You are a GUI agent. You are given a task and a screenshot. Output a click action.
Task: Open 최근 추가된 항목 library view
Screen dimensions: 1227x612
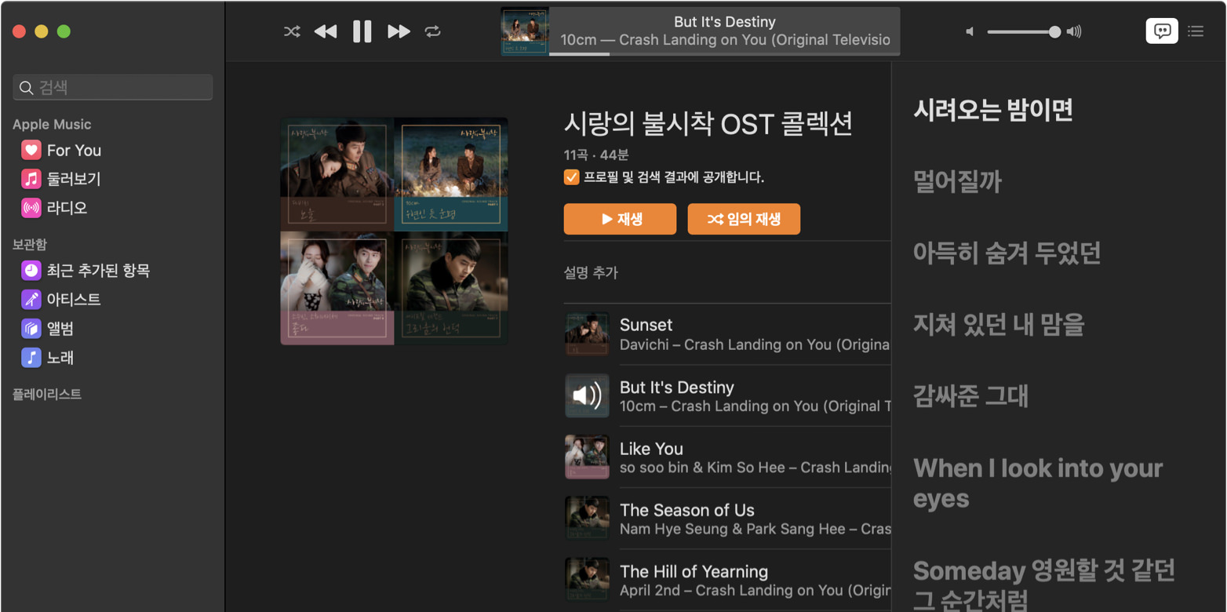[98, 271]
